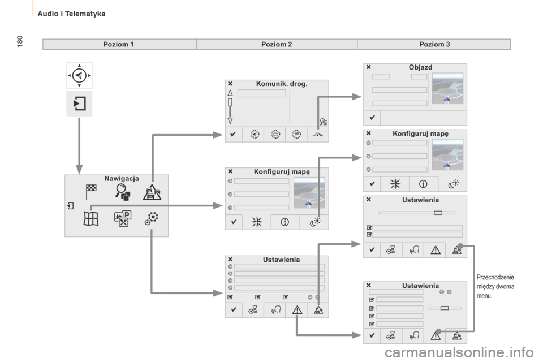Toggle the first checkbox in level 2 Ustawienia row
Screen dimensions: 543x362
(230, 297)
